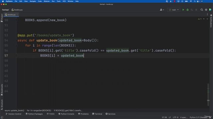The image size is (213, 119).
Task: Run the main configuration with the green play icon
Action: tap(183, 10)
